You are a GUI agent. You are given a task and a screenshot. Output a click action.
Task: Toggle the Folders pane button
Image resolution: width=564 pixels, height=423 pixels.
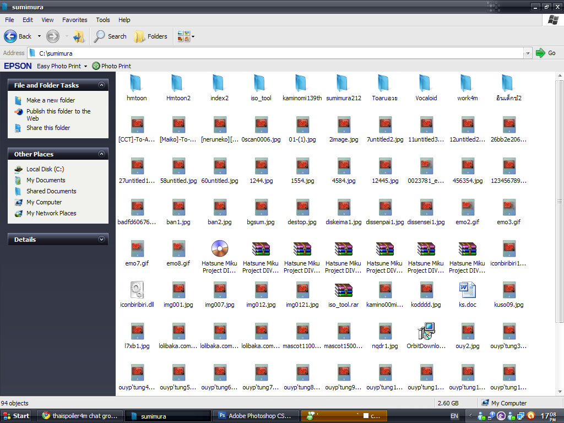(150, 36)
